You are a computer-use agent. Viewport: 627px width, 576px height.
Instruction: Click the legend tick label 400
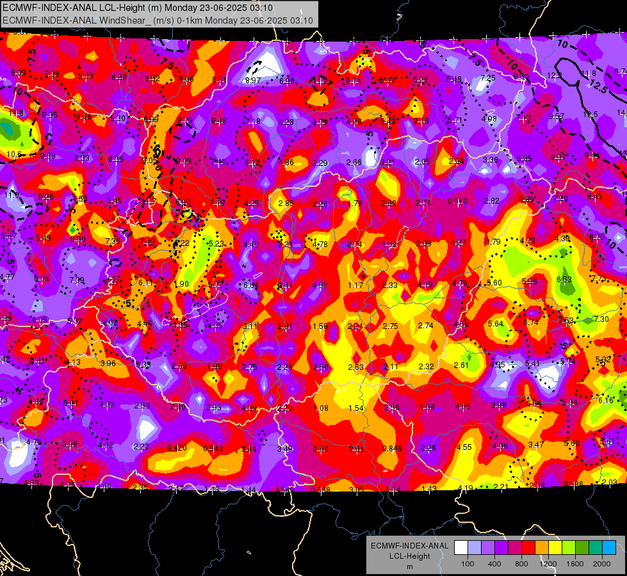pos(494,564)
